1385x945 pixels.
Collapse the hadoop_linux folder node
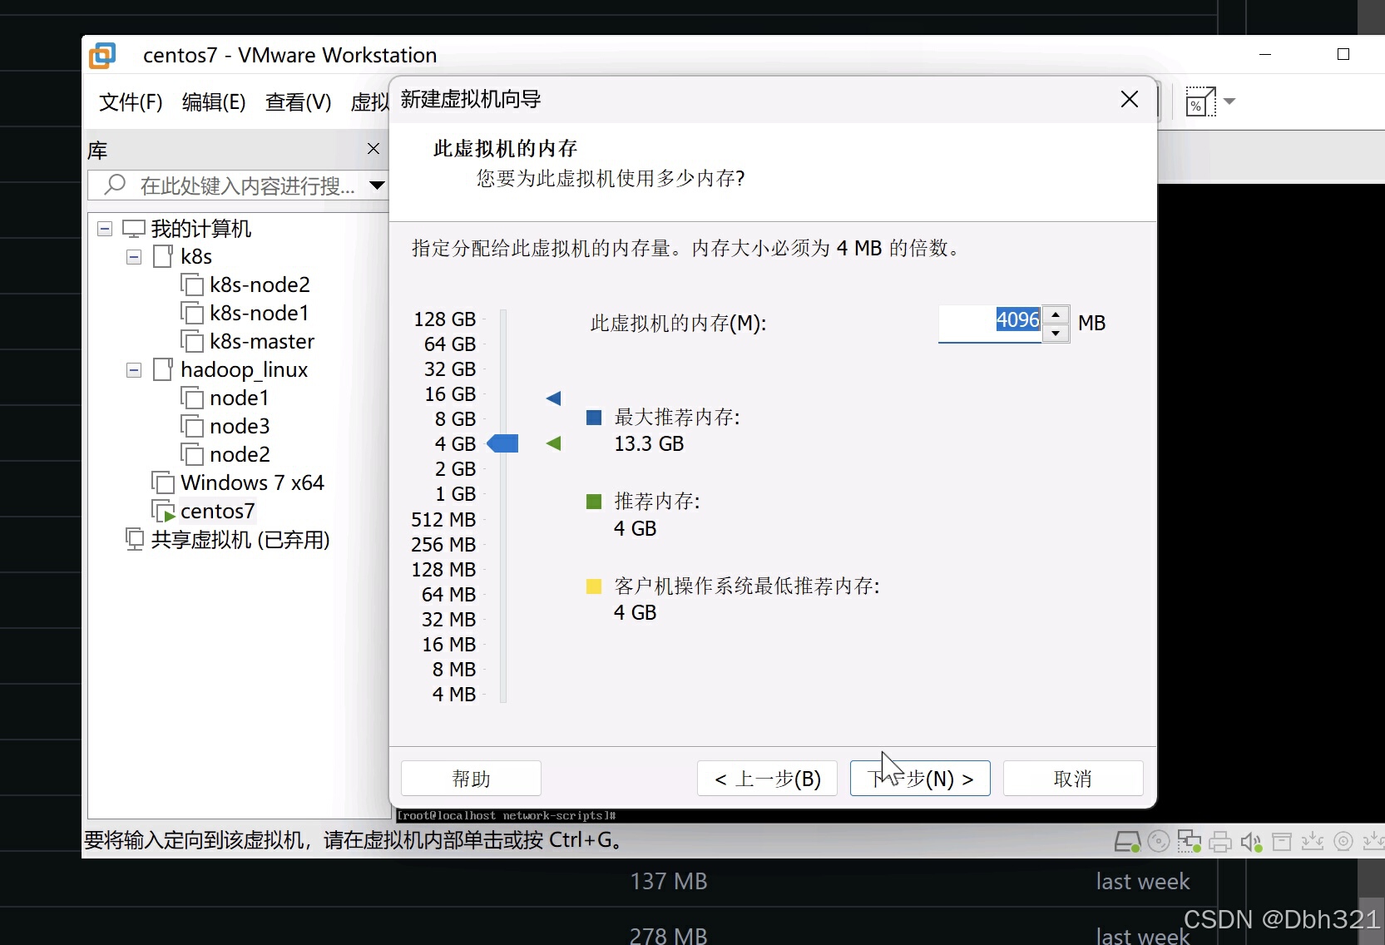pos(134,370)
